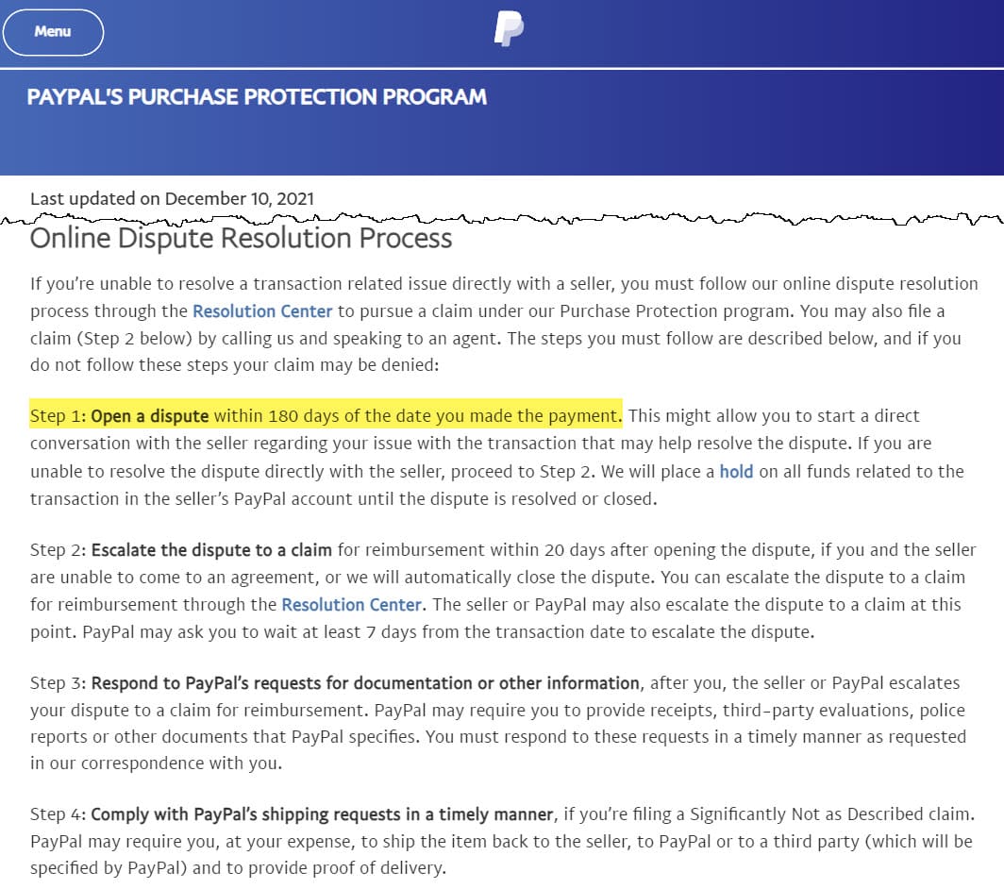Click inside the Menu button oval outline

coord(53,32)
